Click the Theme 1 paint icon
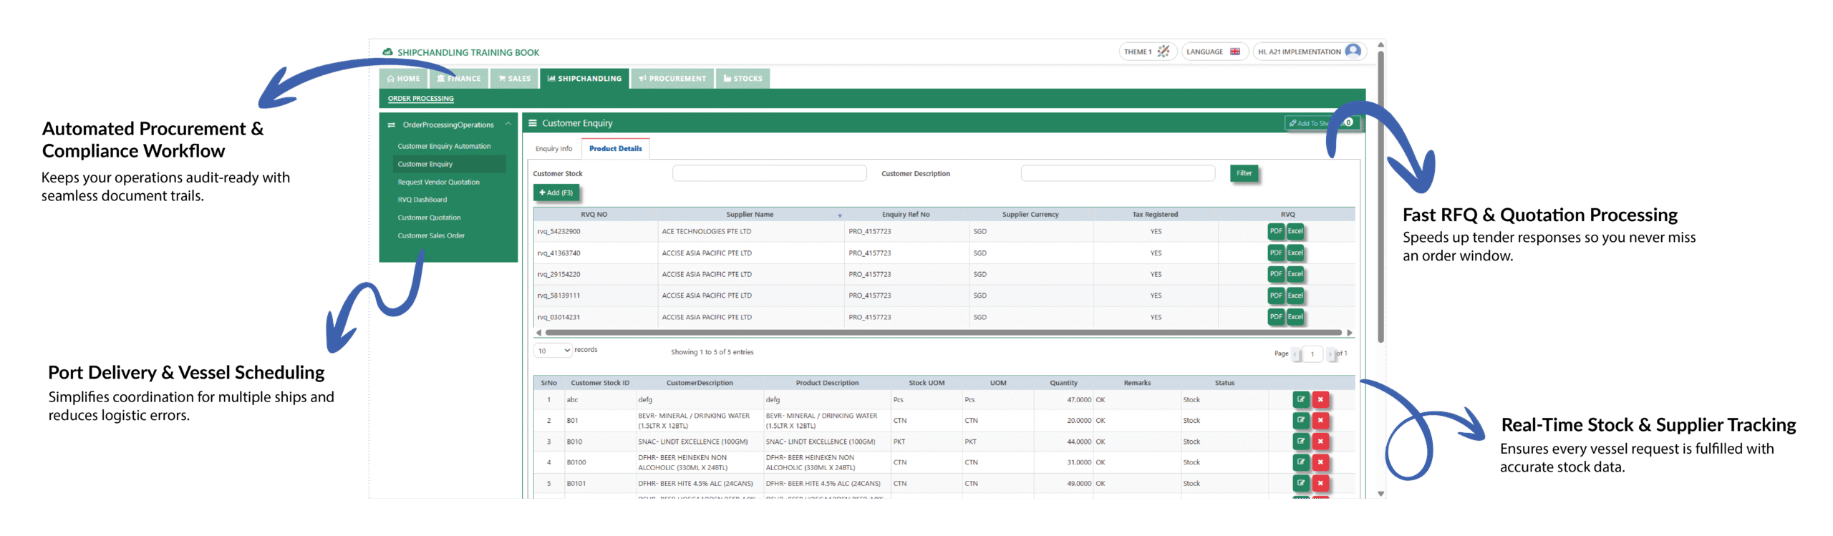1833x536 pixels. pyautogui.click(x=1164, y=52)
